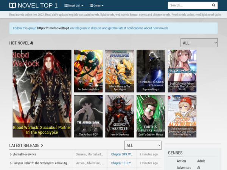The height and width of the screenshot is (170, 227).
Task: Click the fire icon beside Hot Novel
Action: 32,43
